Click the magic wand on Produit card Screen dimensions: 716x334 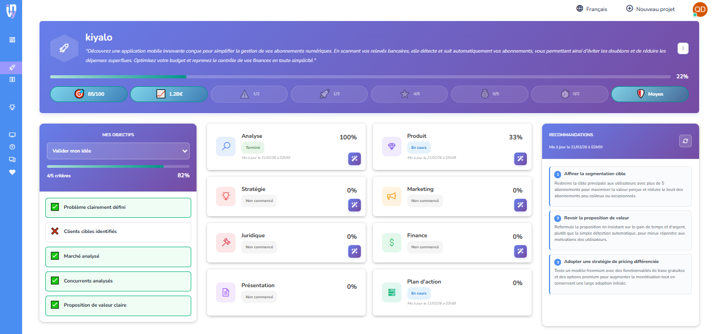[x=520, y=159]
